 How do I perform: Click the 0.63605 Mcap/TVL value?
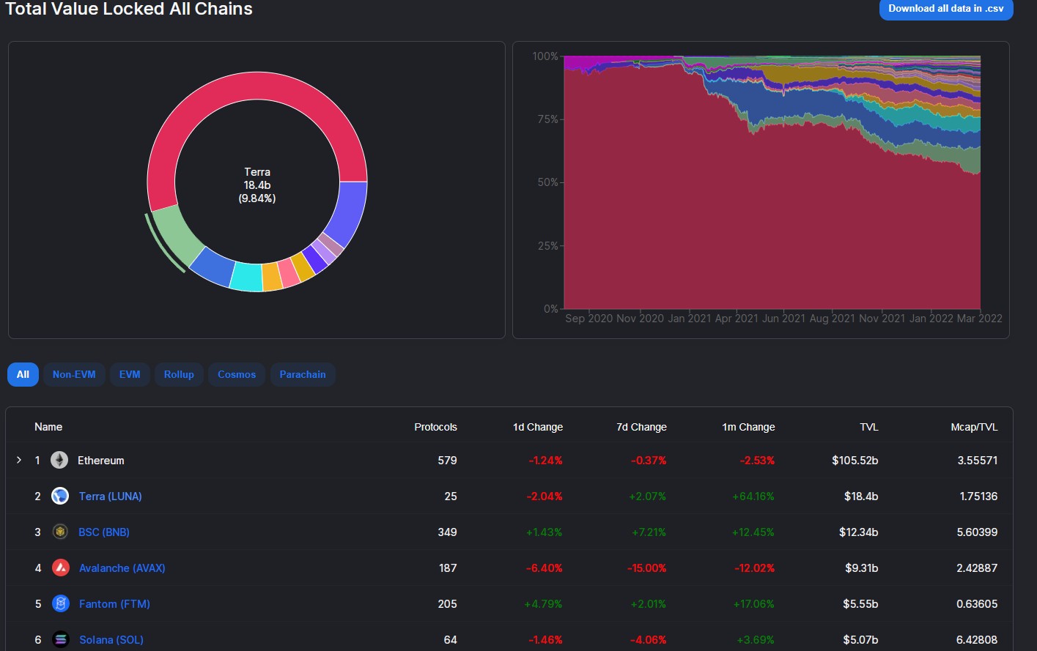click(x=977, y=603)
